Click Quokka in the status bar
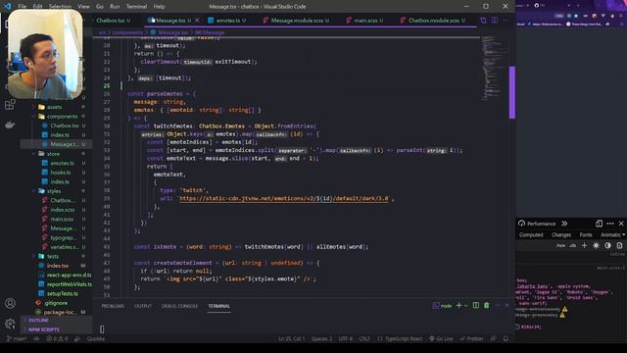This screenshot has height=353, width=627. (x=96, y=338)
